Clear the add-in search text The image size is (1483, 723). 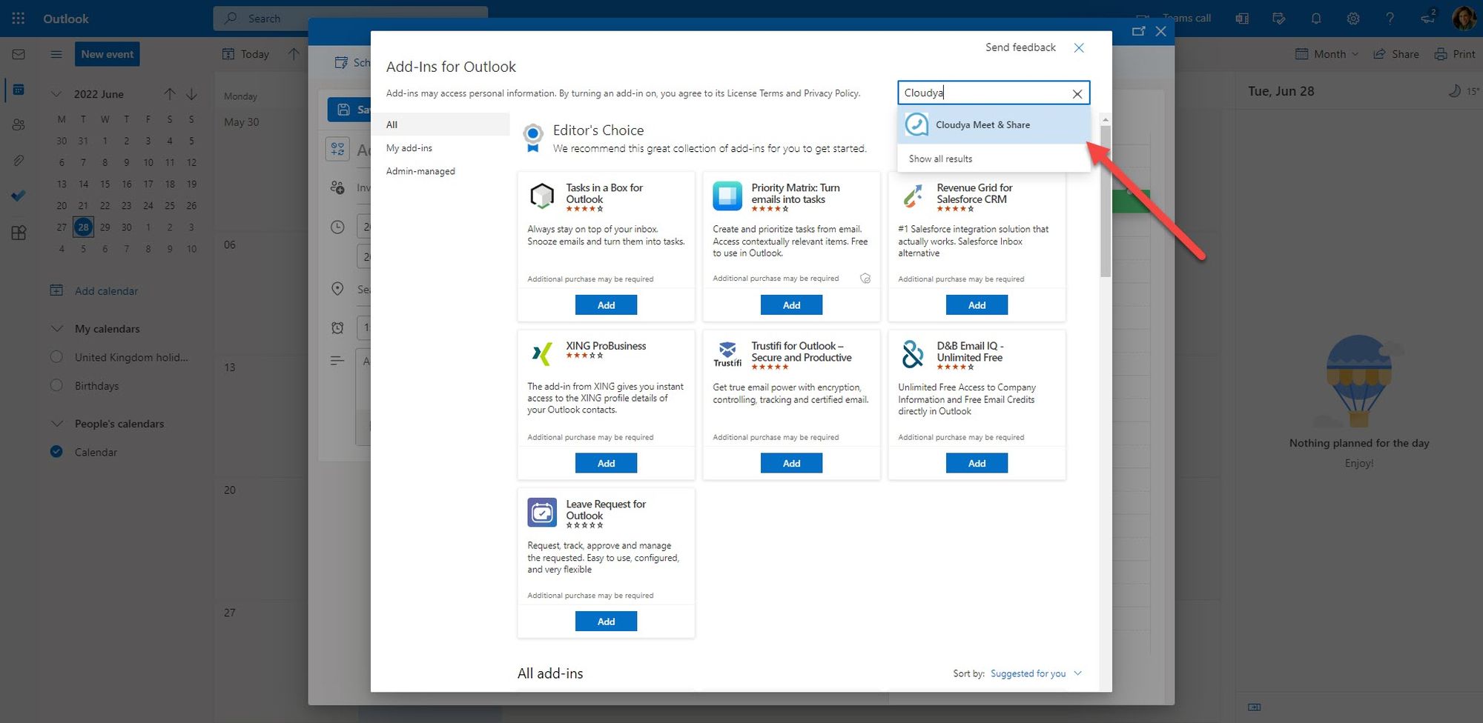point(1077,93)
